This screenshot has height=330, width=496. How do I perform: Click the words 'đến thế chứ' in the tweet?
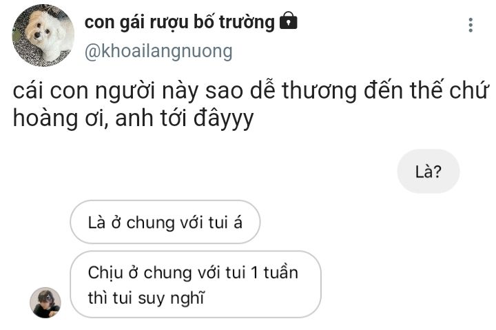425,90
